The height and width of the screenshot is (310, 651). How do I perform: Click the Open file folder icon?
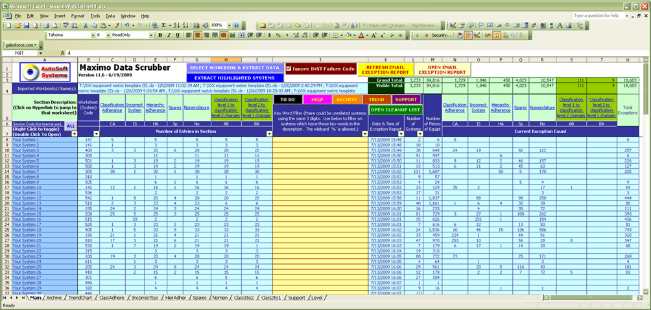(x=18, y=25)
